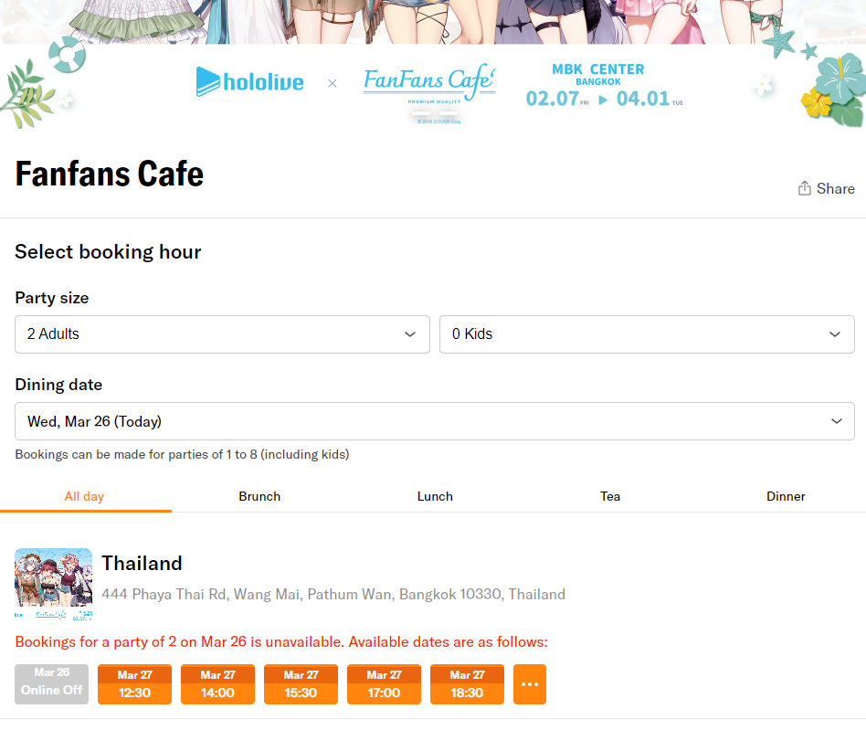Select the Mar 27 17:00 slot
The width and height of the screenshot is (866, 730).
pyautogui.click(x=384, y=684)
